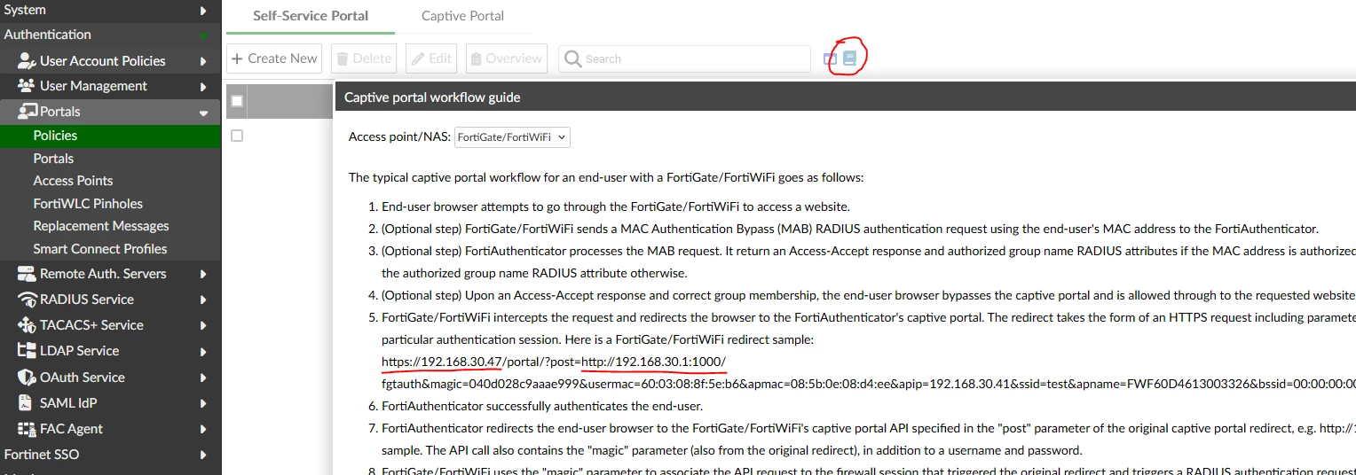Screen dimensions: 1356x475
Task: Click the LDAP Service icon
Action: tap(27, 351)
